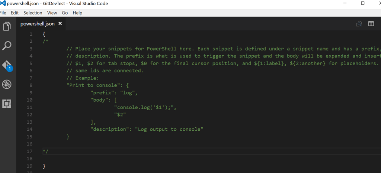The width and height of the screenshot is (381, 173).
Task: Click the "description" line on line 14
Action: coord(147,130)
